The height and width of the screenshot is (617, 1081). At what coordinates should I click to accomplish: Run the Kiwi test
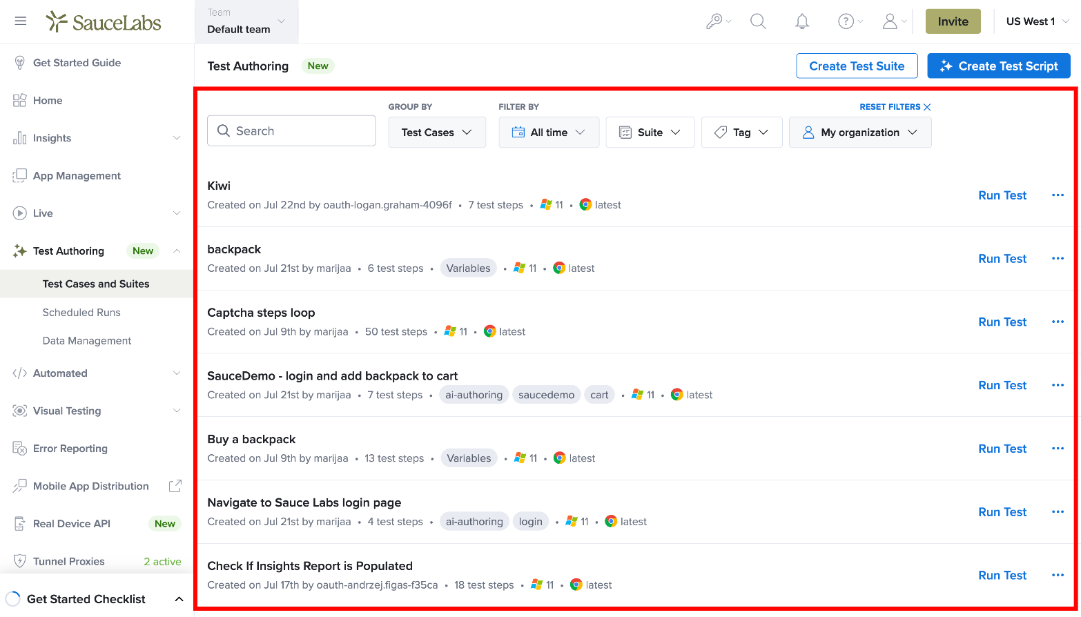(x=1002, y=195)
